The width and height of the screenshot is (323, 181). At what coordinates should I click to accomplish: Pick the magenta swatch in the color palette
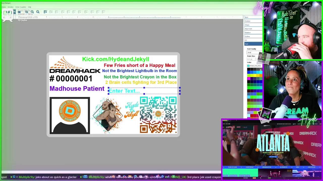coord(249,78)
